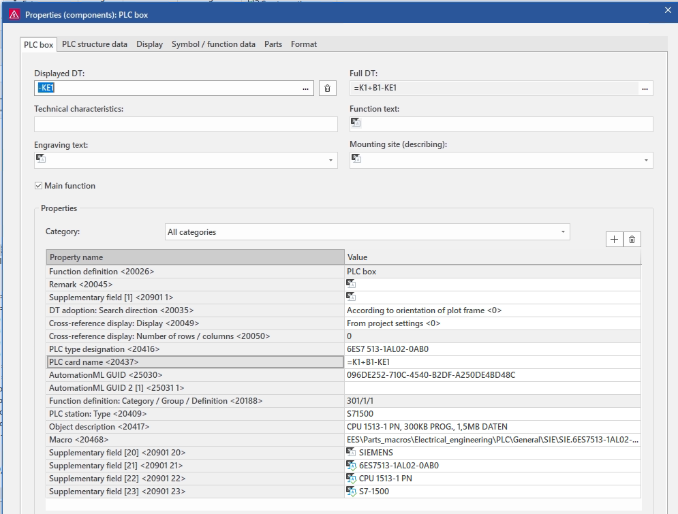This screenshot has width=678, height=514.
Task: Go to the Parts tab
Action: 273,44
